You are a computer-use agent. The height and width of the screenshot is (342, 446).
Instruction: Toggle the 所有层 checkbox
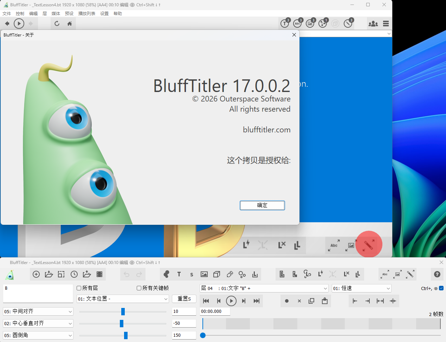click(x=79, y=288)
